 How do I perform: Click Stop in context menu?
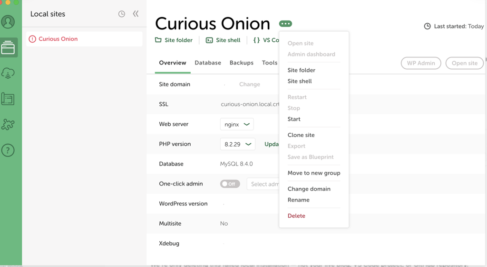click(294, 108)
